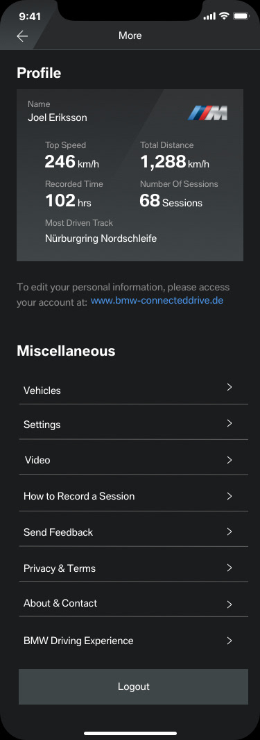
Task: Click chevron next to Send Feedback
Action: (229, 532)
